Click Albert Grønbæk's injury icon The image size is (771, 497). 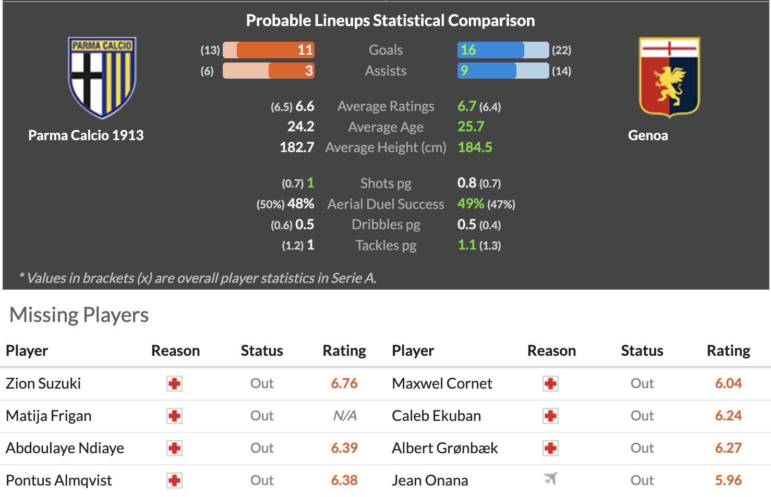(x=550, y=449)
